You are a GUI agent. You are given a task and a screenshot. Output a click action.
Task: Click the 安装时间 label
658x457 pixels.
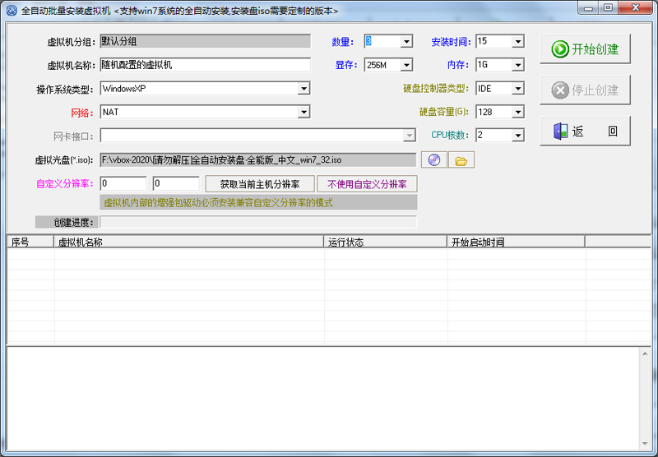point(451,42)
